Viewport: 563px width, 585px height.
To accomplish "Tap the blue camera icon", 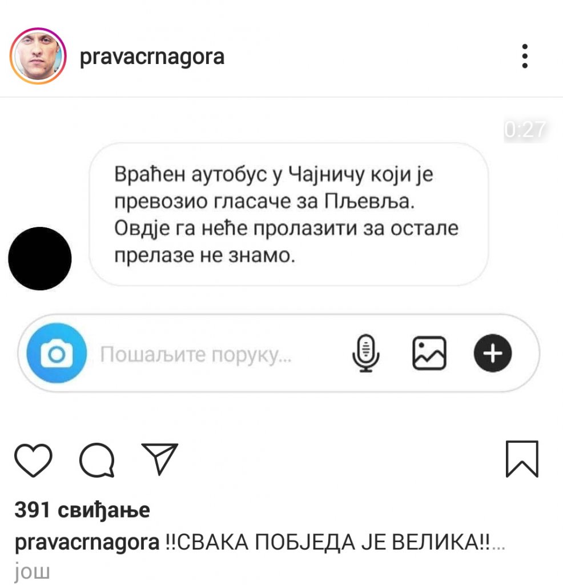I will [57, 353].
